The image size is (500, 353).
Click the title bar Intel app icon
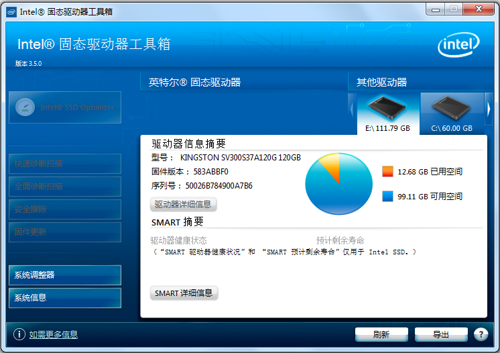11,12
